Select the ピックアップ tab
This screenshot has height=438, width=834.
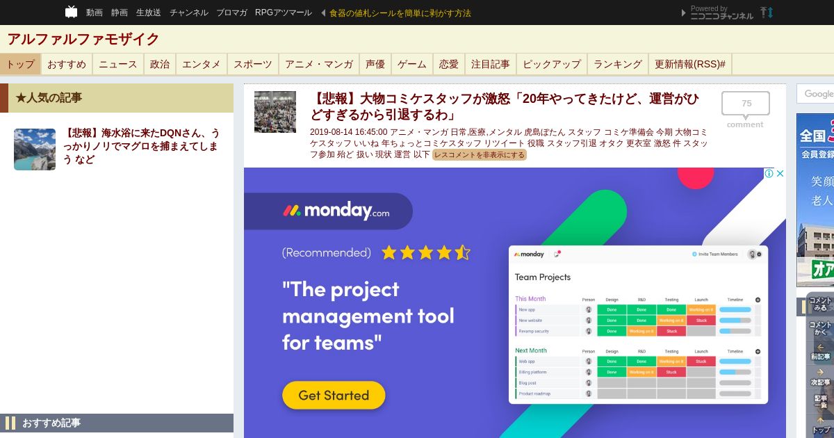click(x=552, y=64)
